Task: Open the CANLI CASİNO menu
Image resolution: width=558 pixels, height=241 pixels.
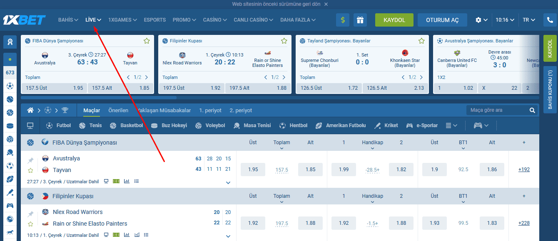Action: click(x=253, y=20)
